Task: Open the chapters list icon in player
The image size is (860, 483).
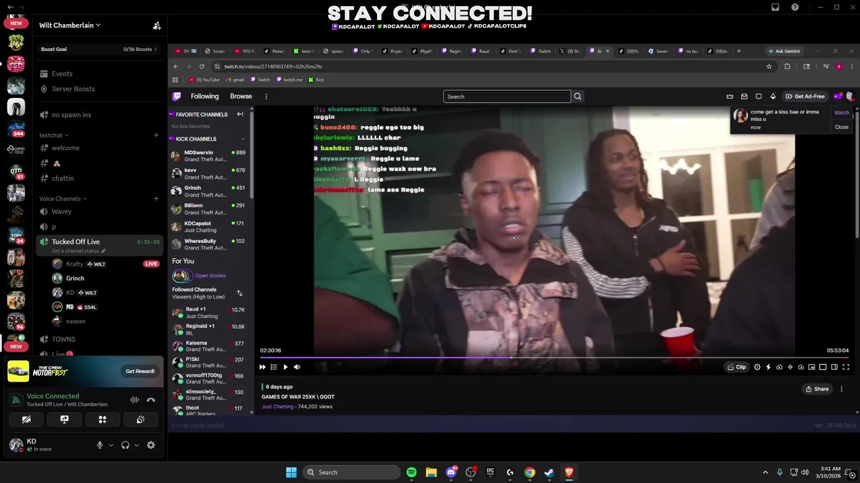Action: click(273, 367)
